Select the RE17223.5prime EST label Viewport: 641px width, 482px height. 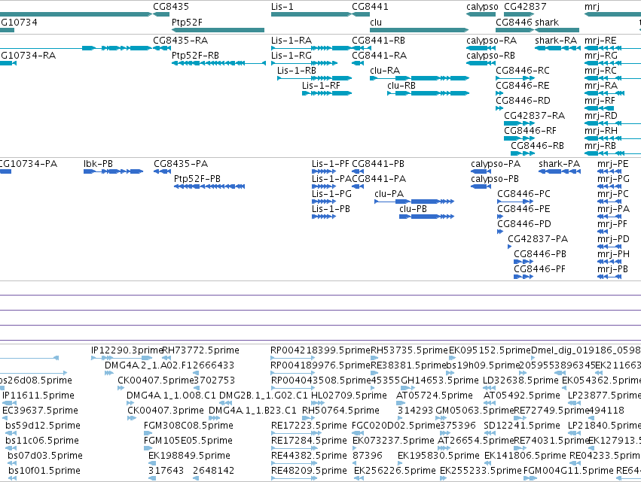coord(309,426)
